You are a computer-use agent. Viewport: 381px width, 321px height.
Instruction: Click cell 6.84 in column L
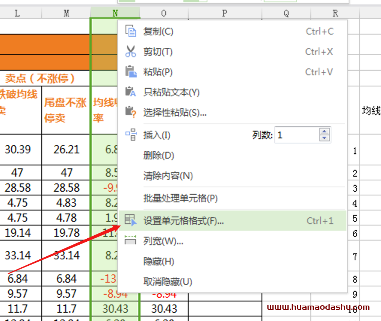pyautogui.click(x=21, y=279)
